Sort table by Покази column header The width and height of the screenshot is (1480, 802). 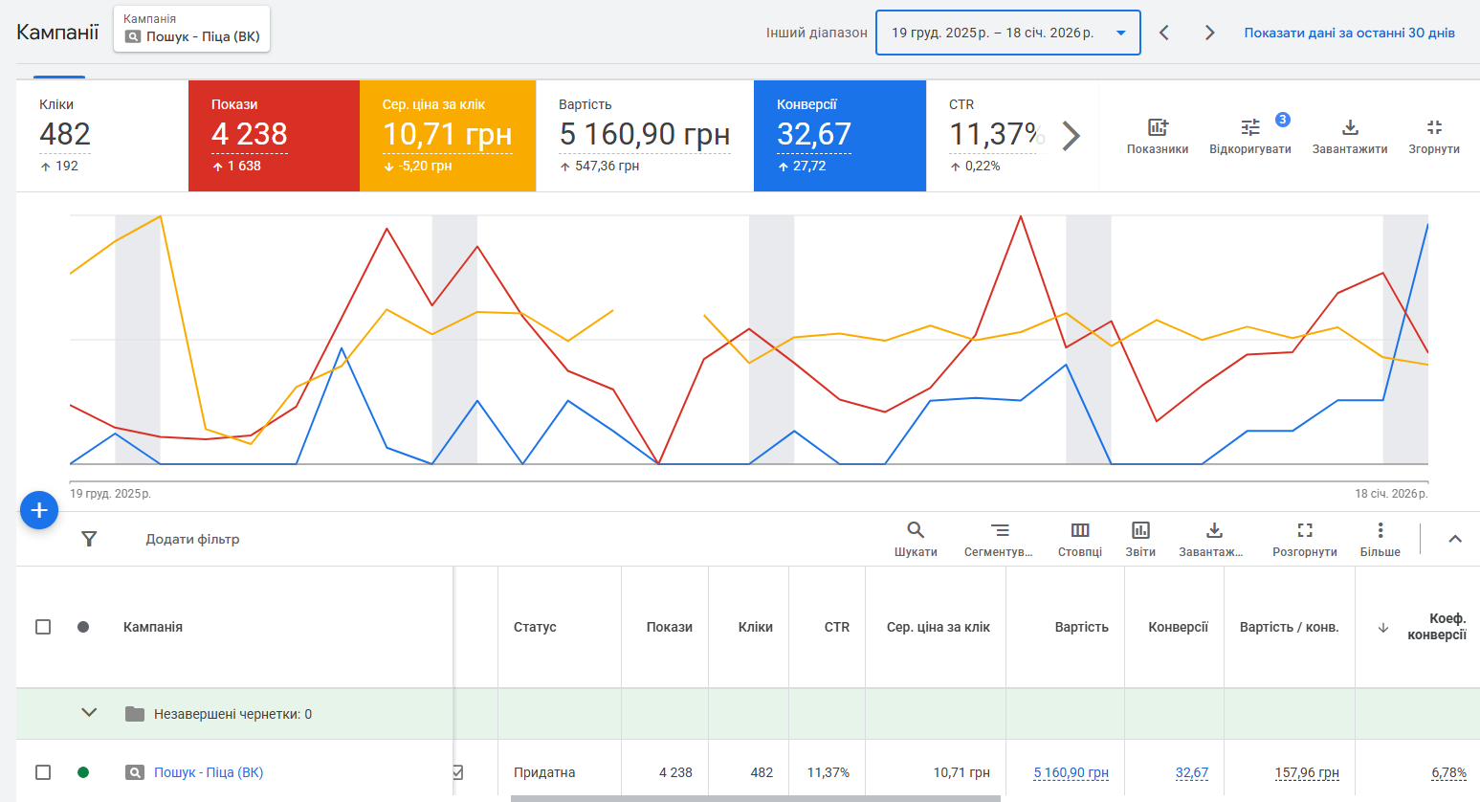[x=669, y=627]
